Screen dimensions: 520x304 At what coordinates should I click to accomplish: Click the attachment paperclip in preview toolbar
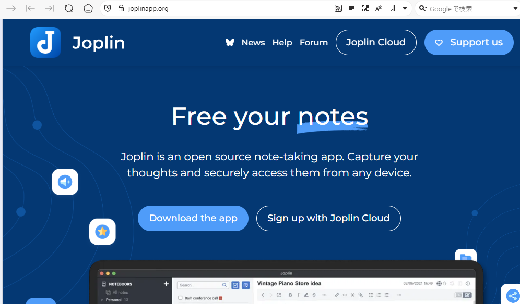(x=360, y=295)
